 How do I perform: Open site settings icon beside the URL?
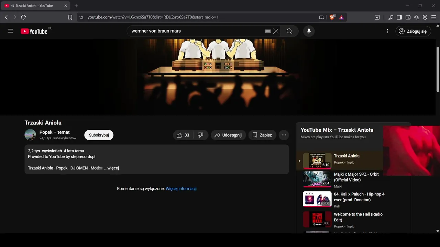(81, 17)
